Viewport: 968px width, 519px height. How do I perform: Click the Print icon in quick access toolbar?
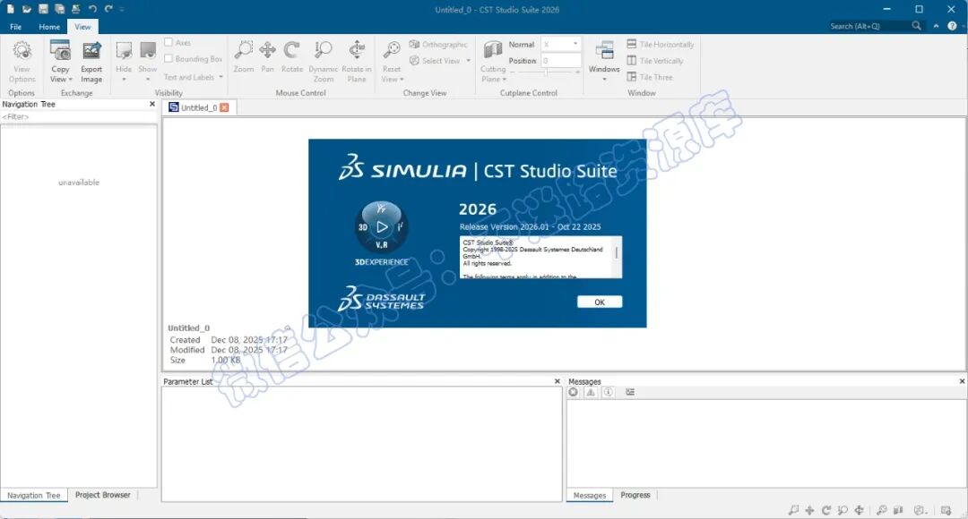[x=75, y=9]
